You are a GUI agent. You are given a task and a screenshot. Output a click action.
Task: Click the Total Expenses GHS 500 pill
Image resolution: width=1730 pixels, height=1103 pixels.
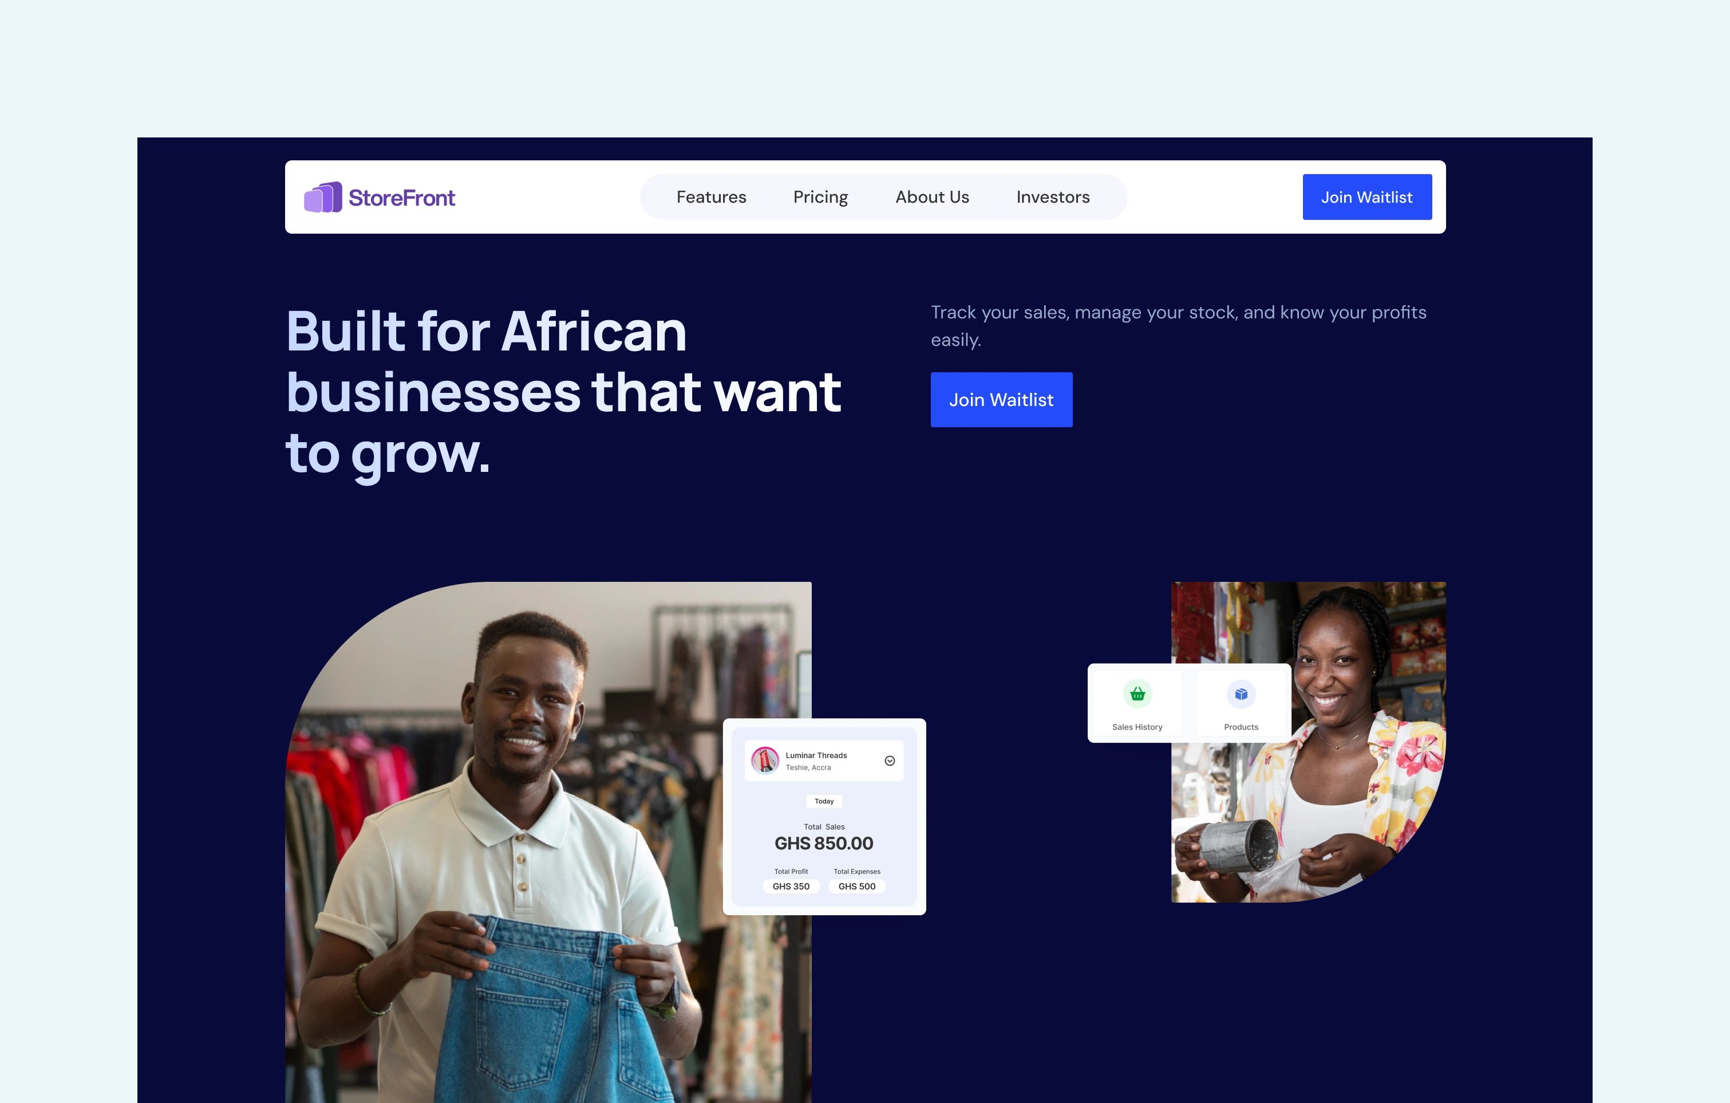click(x=856, y=886)
